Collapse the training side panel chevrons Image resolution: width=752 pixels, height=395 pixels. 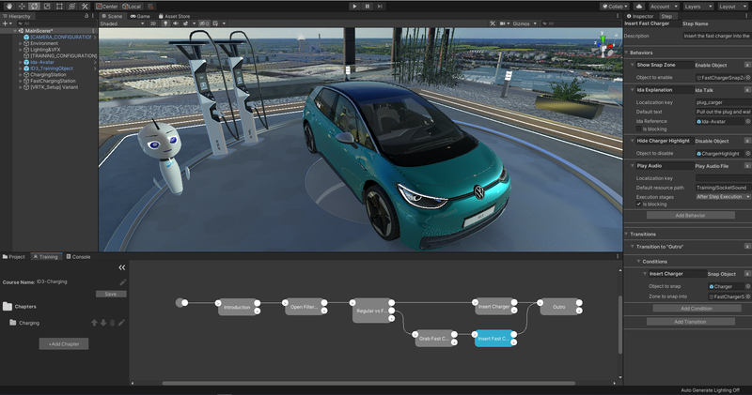[122, 267]
